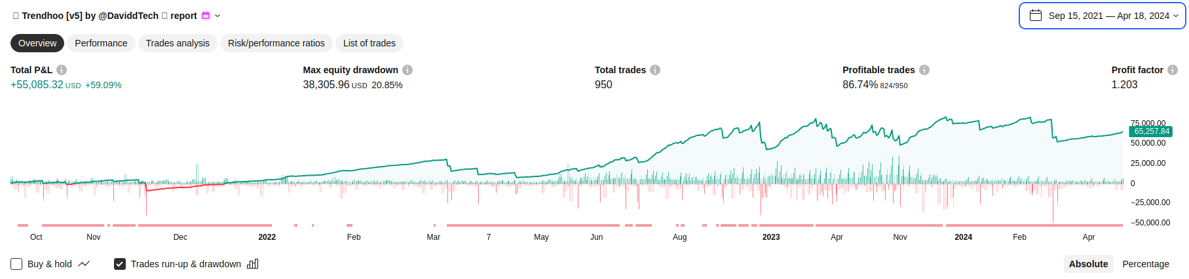The image size is (1189, 279).
Task: Open Risk/performance ratios tab
Action: pyautogui.click(x=276, y=43)
